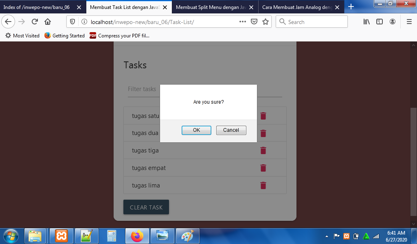Screen dimensions: 417x244
Task: Open tracking protection shield icon
Action: [72, 22]
